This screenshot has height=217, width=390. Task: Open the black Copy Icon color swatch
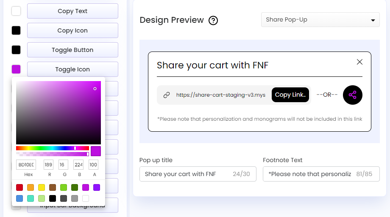coord(16,30)
